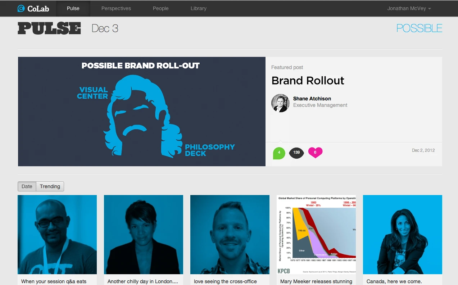Open the Jonathan McVey account dropdown
Screen dimensions: 458x285
(409, 8)
